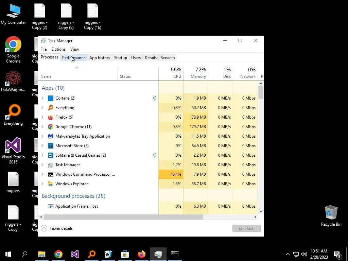Sort processes by the Disk column header
The image size is (348, 261).
point(221,73)
